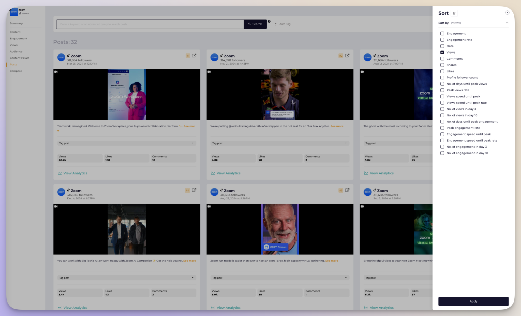Click analytics chart icon on post #1
The width and height of the screenshot is (521, 316).
coord(59,173)
